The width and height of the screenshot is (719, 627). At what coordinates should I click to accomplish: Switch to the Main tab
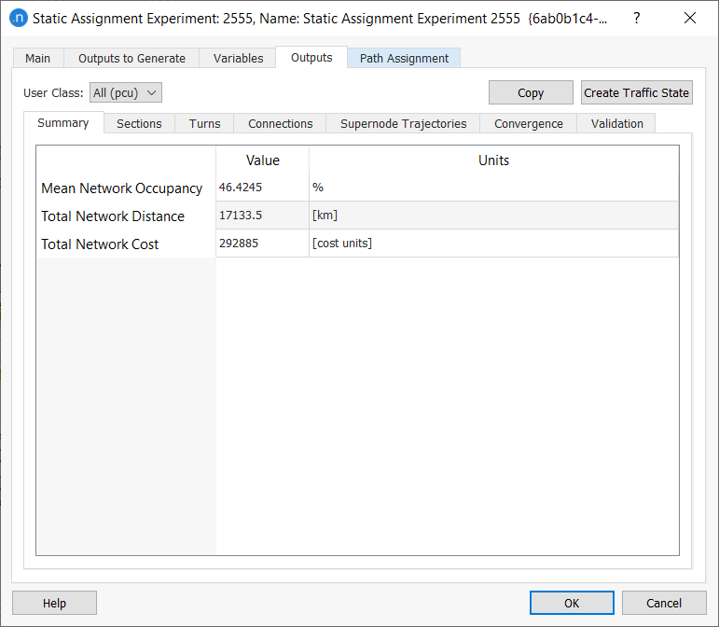pyautogui.click(x=38, y=58)
